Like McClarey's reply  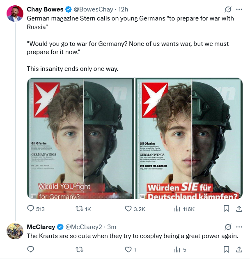[x=128, y=249]
